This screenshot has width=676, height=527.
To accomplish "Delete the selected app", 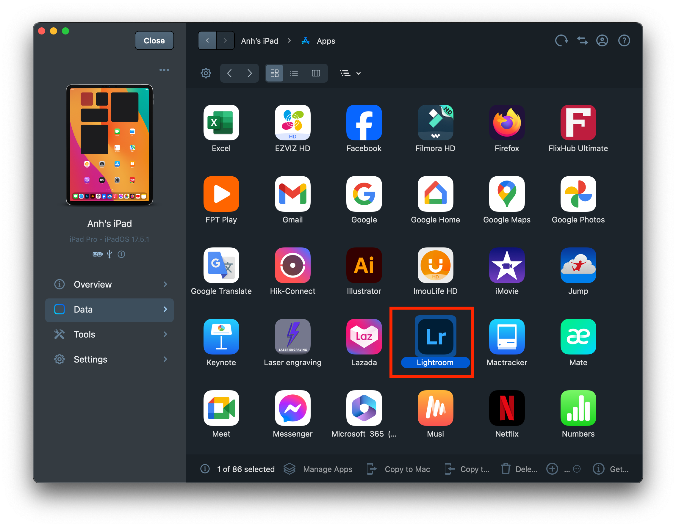I will point(519,469).
